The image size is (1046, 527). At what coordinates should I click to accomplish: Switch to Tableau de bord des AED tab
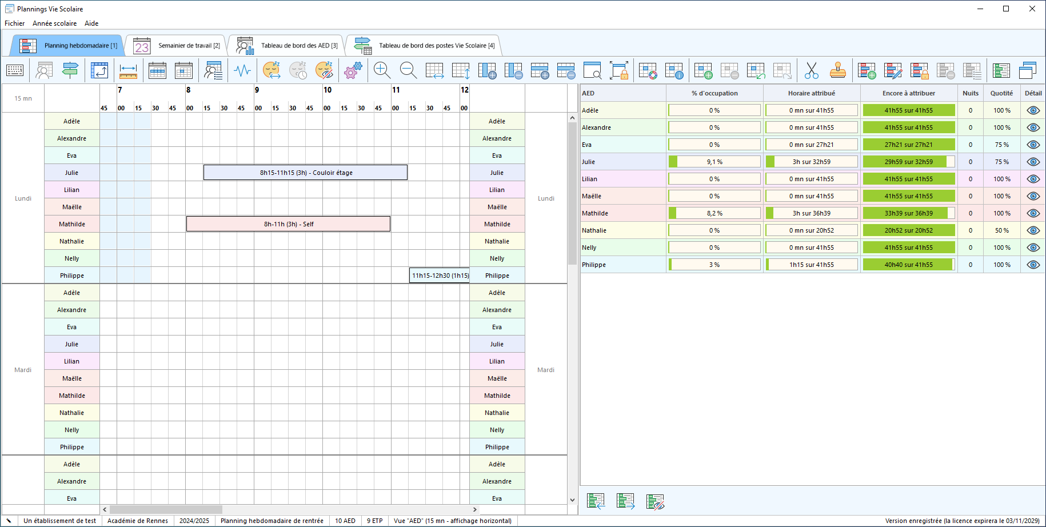coord(287,46)
